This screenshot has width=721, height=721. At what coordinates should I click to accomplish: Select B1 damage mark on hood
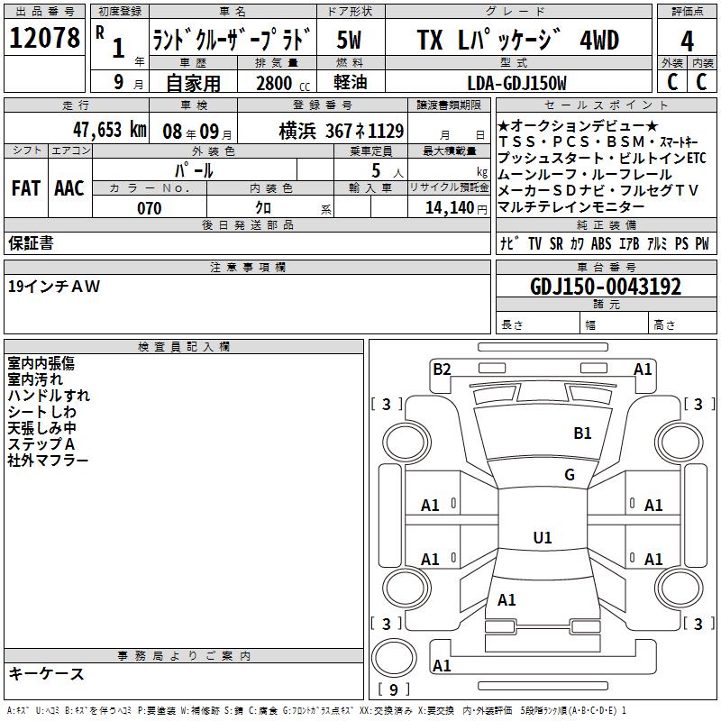[582, 434]
